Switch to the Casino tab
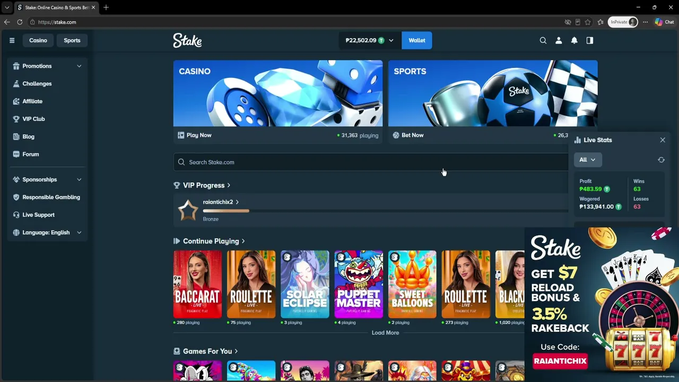The image size is (679, 382). (38, 40)
